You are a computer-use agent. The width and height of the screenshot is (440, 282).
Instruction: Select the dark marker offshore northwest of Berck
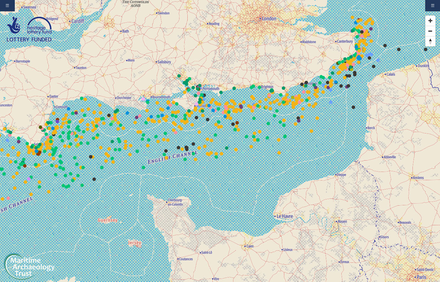353,107
